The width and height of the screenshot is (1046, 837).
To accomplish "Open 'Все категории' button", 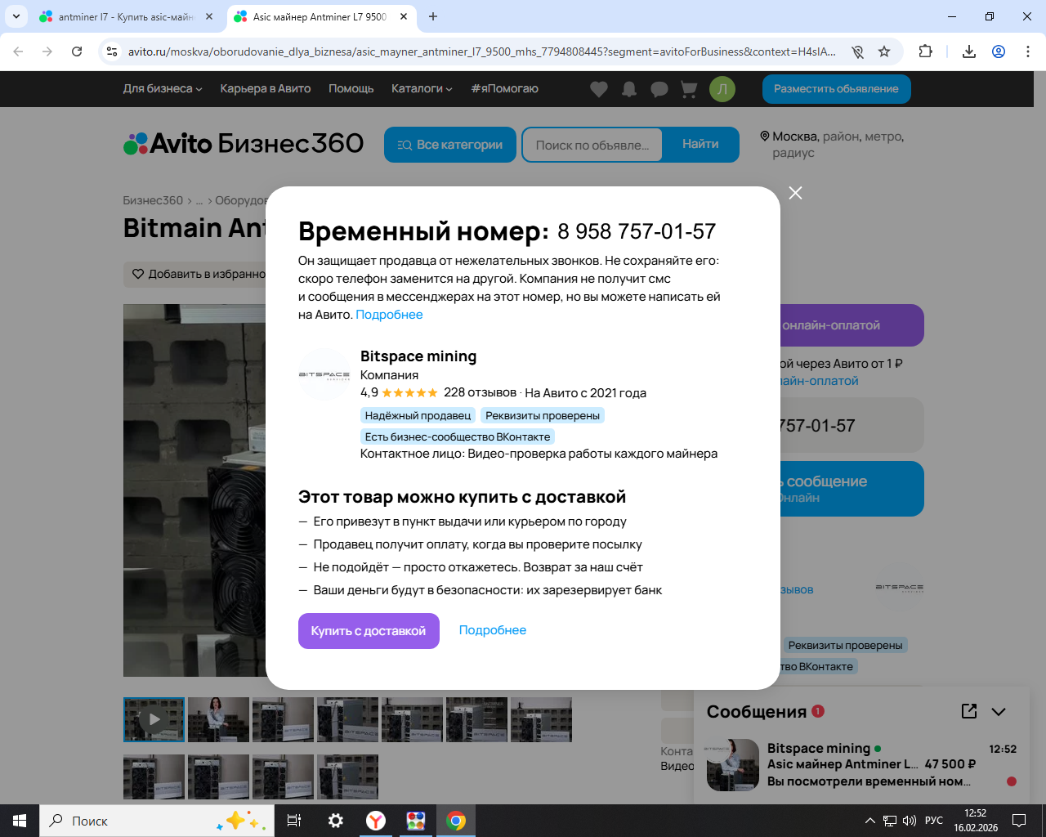I will tap(450, 145).
